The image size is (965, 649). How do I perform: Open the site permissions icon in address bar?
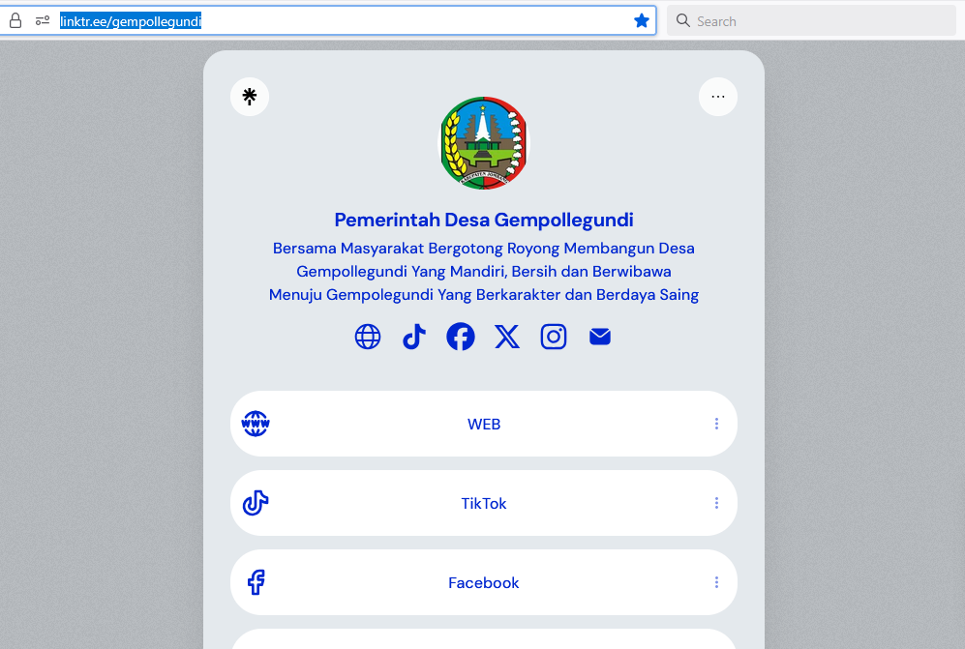click(43, 20)
